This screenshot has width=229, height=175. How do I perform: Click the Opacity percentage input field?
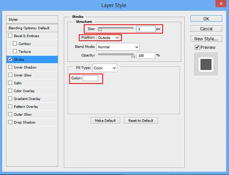pyautogui.click(x=146, y=55)
